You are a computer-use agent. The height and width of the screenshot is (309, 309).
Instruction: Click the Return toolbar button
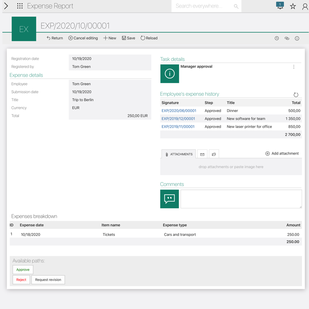pyautogui.click(x=55, y=38)
